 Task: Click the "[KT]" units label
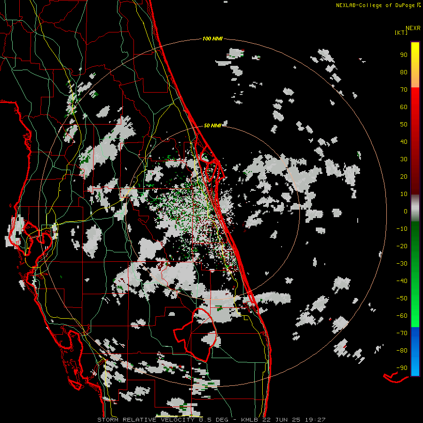(401, 32)
